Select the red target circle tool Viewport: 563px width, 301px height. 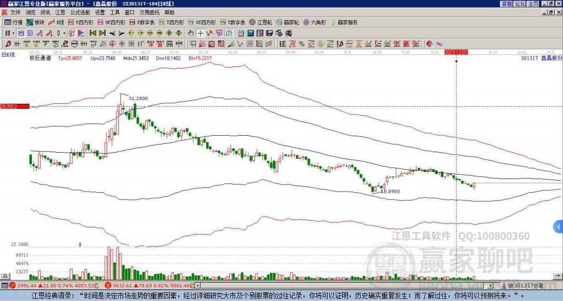click(x=112, y=44)
